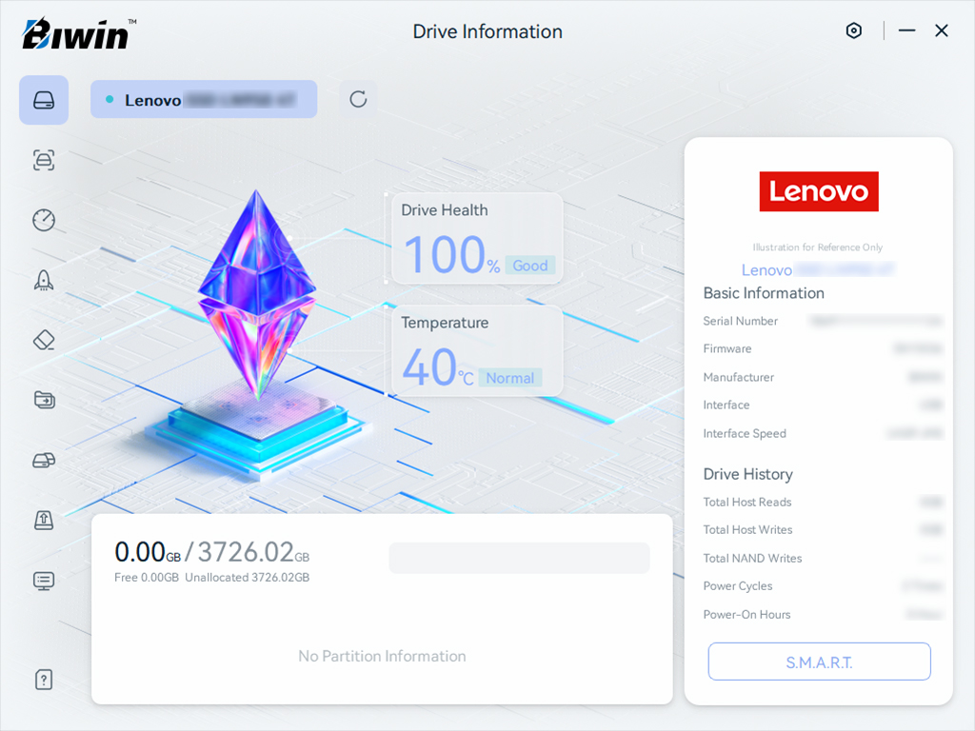The height and width of the screenshot is (731, 975).
Task: Open the Drive Information sidebar icon
Action: [44, 100]
